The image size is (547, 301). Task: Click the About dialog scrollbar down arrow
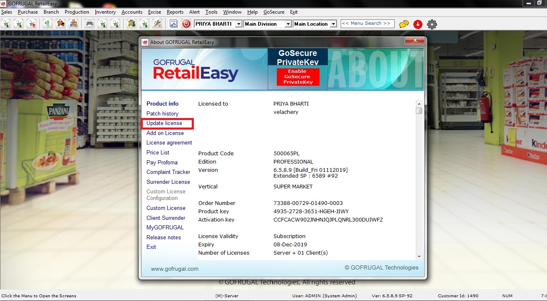[x=419, y=256]
